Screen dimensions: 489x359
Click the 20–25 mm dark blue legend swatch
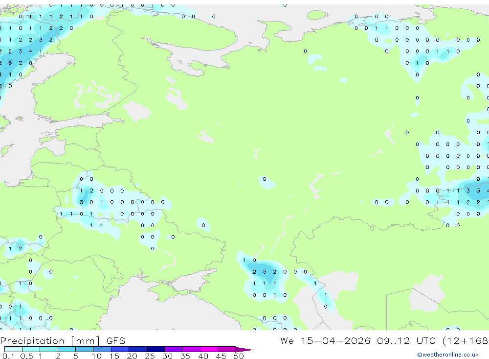(x=138, y=349)
